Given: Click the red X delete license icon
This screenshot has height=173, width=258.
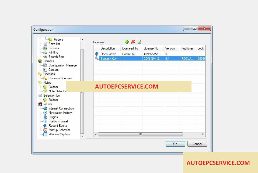Looking at the screenshot, I should coord(133,42).
